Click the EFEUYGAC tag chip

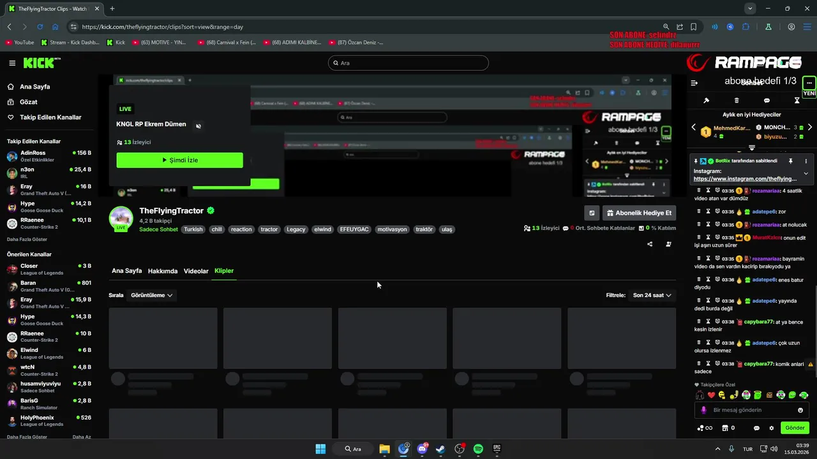click(x=354, y=229)
